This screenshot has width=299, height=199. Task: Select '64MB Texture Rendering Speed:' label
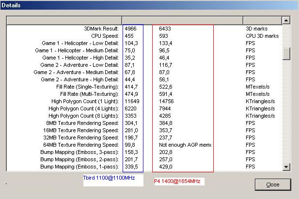[x=80, y=145]
